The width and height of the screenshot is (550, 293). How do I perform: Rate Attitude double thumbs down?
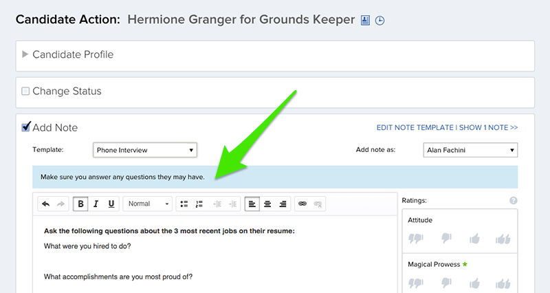pos(416,239)
